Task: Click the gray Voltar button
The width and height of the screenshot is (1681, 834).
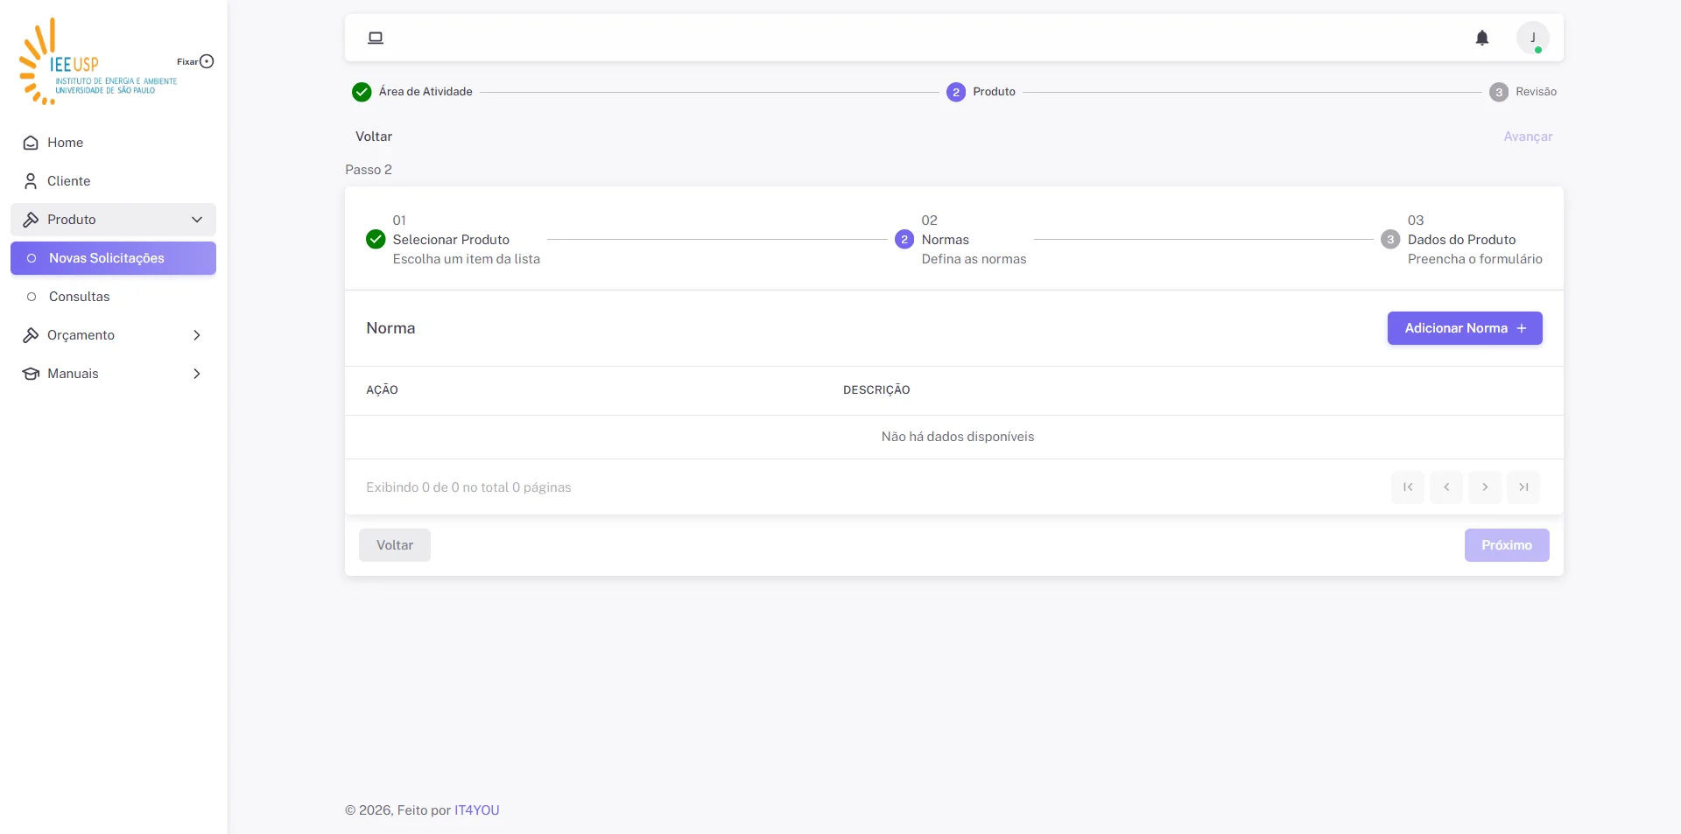Action: 395,545
